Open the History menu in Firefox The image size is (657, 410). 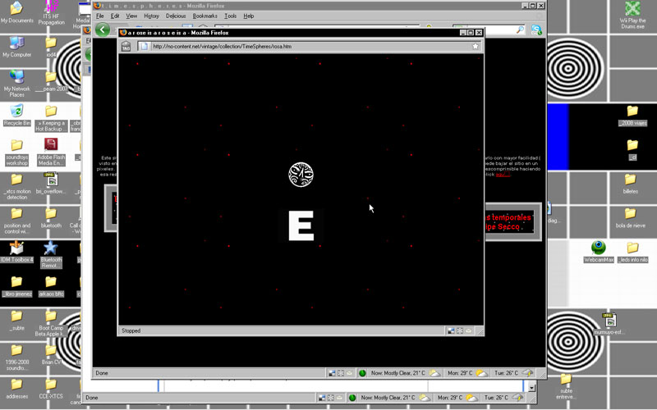point(151,16)
